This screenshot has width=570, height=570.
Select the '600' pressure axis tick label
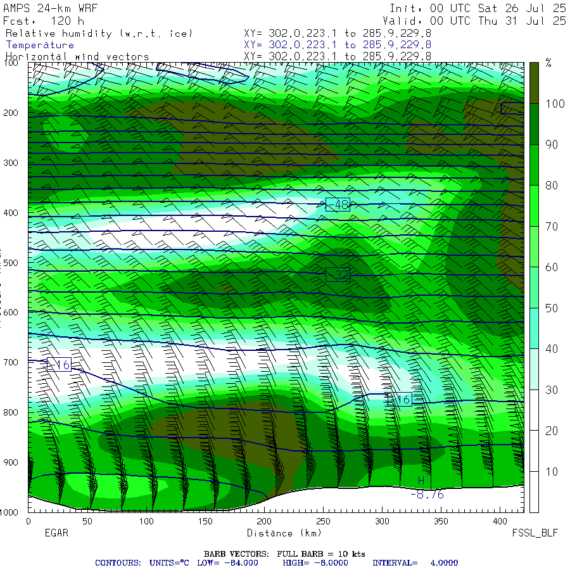coord(11,313)
